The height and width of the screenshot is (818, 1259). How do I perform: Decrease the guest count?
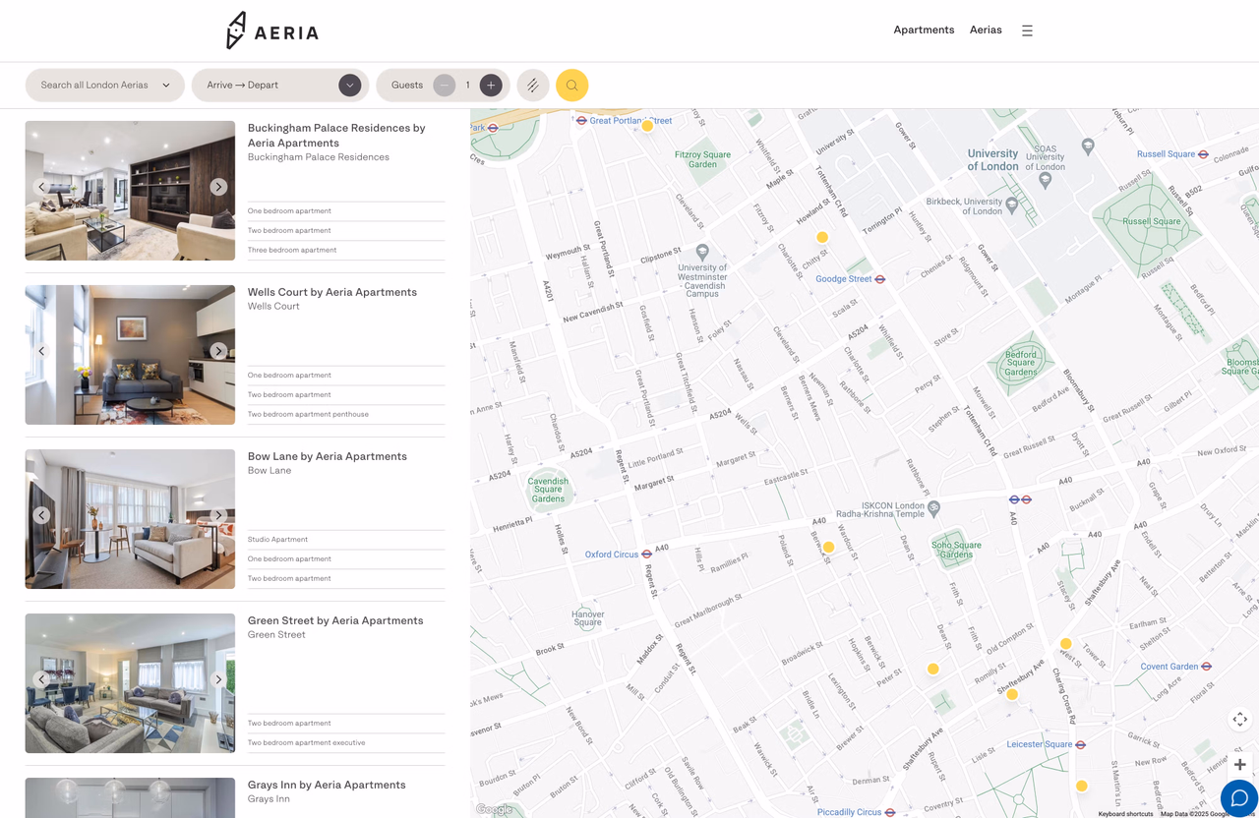click(445, 86)
